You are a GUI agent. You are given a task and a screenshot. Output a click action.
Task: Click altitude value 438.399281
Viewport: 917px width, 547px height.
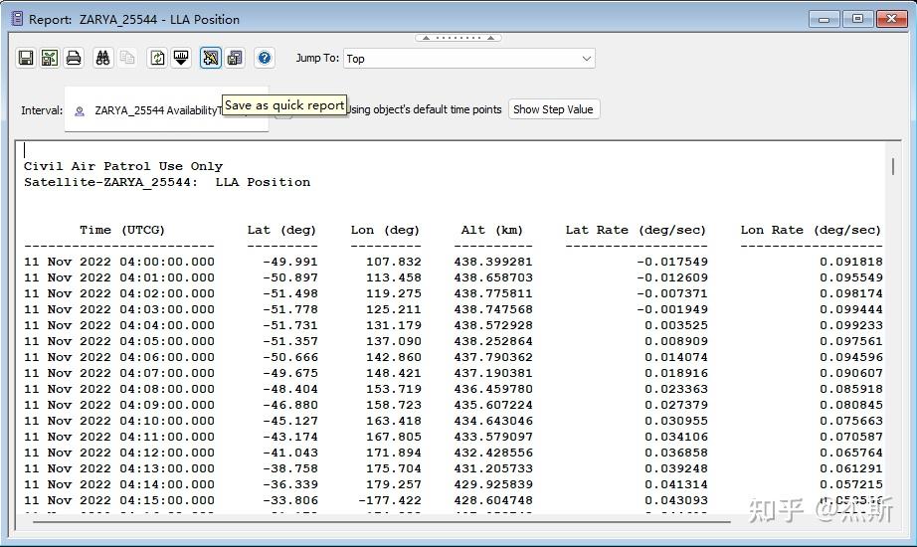[x=493, y=262]
